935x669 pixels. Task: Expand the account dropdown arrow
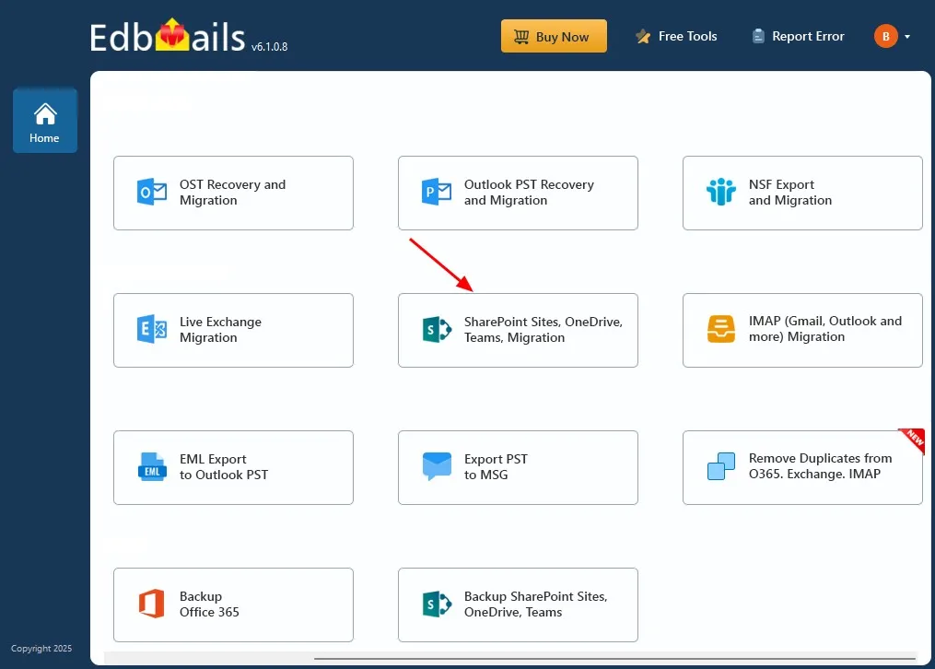[907, 37]
